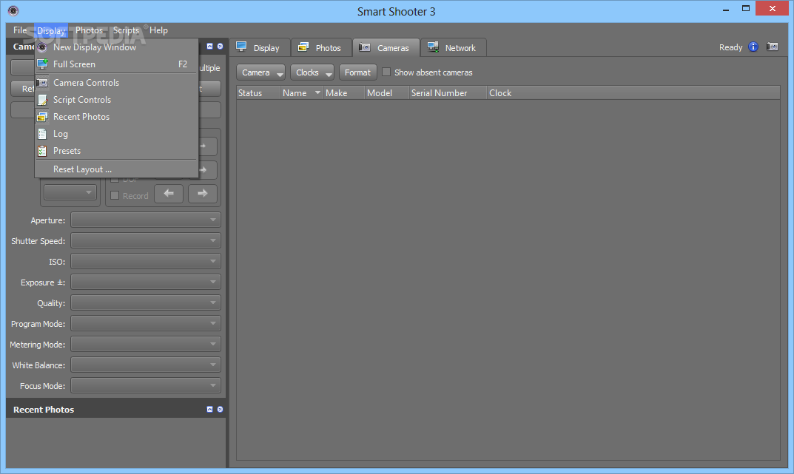Select the Cameras tab

point(386,47)
